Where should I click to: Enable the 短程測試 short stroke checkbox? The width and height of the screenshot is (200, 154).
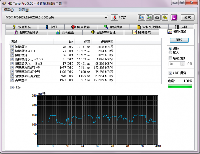coord(170,58)
